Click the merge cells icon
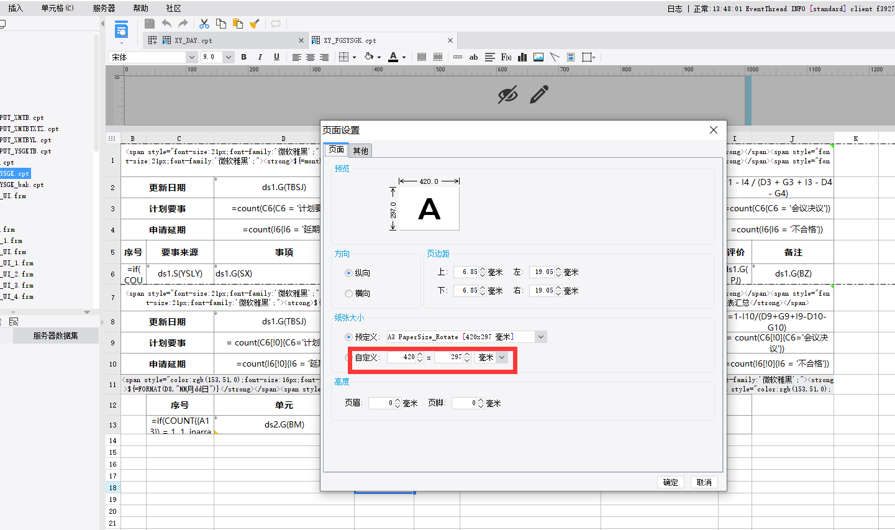Viewport: 895px width, 530px height. 422,57
